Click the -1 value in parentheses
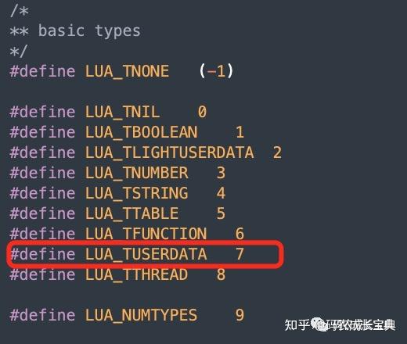The image size is (407, 344). 216,71
